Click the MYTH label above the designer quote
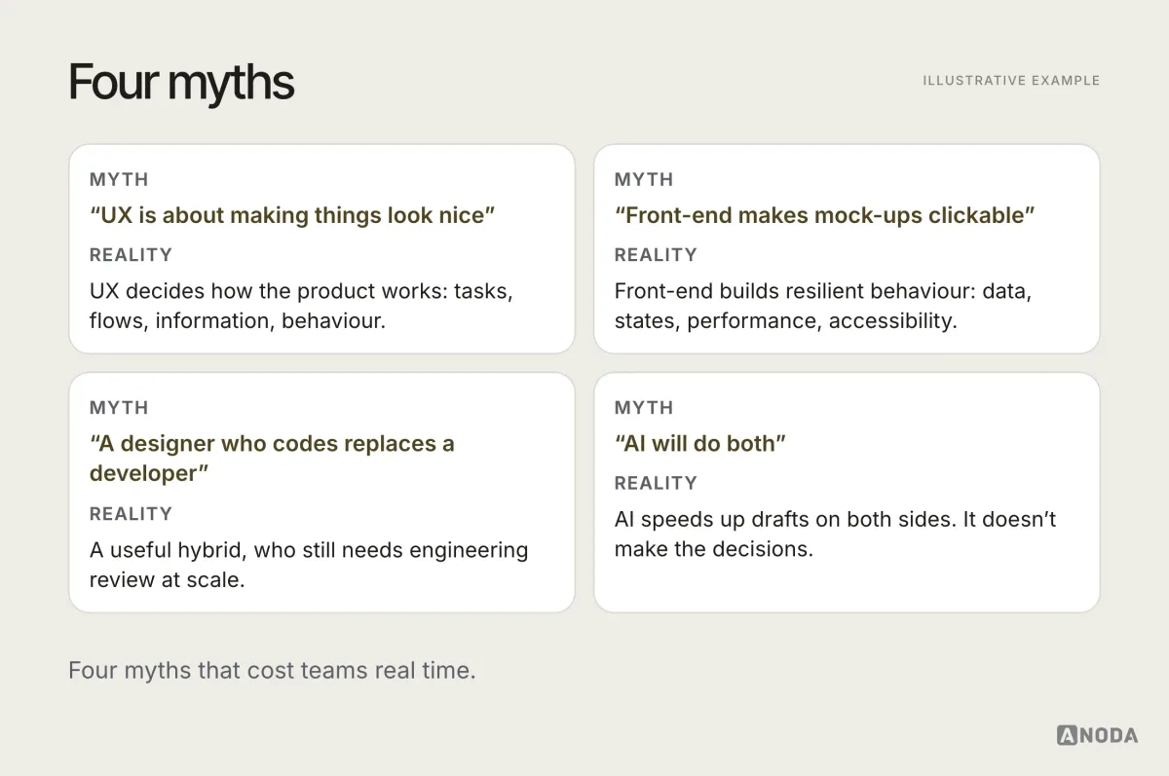The height and width of the screenshot is (776, 1169). [x=119, y=407]
